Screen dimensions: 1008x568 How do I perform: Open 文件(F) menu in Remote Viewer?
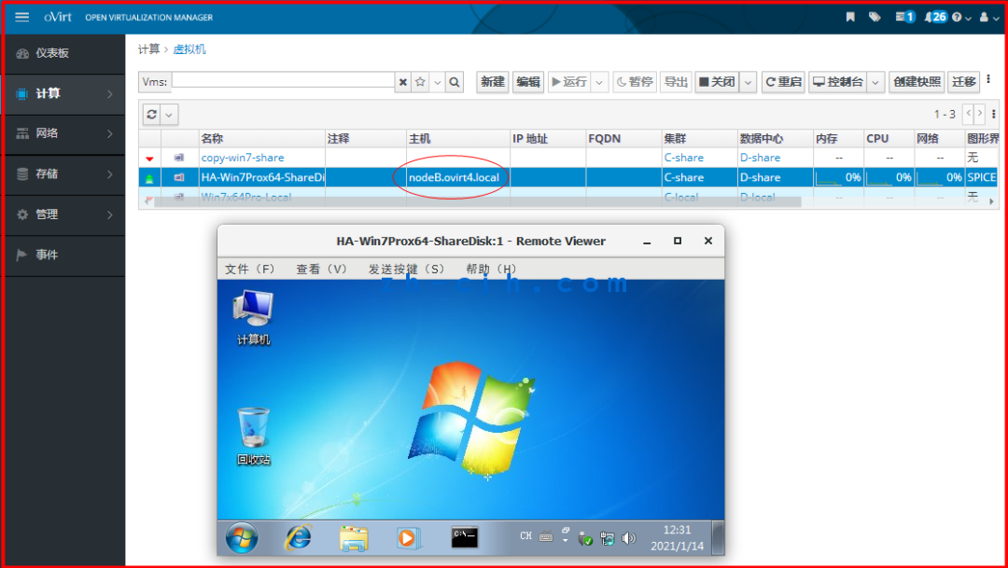[250, 270]
